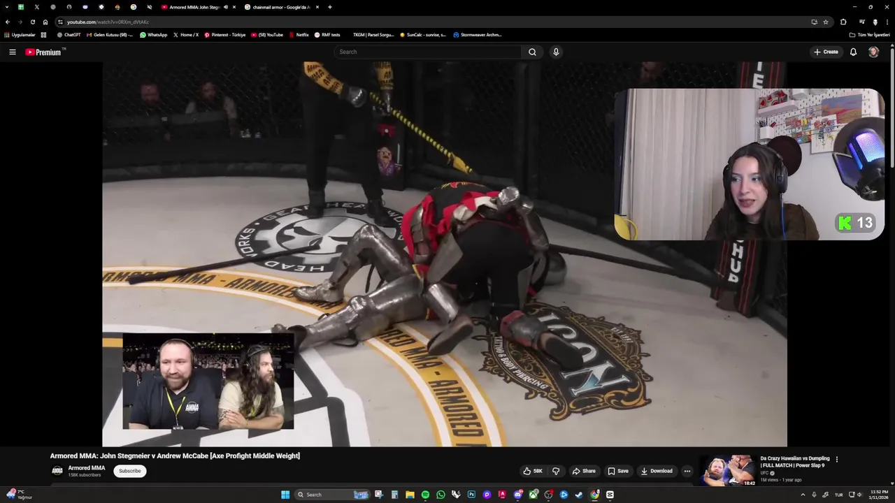Open the TUR keyboard language indicator
895x503 pixels.
(838, 495)
